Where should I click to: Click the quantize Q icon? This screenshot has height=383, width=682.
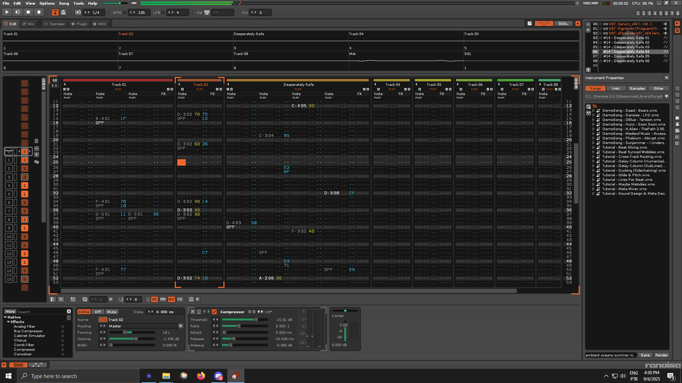(85, 299)
